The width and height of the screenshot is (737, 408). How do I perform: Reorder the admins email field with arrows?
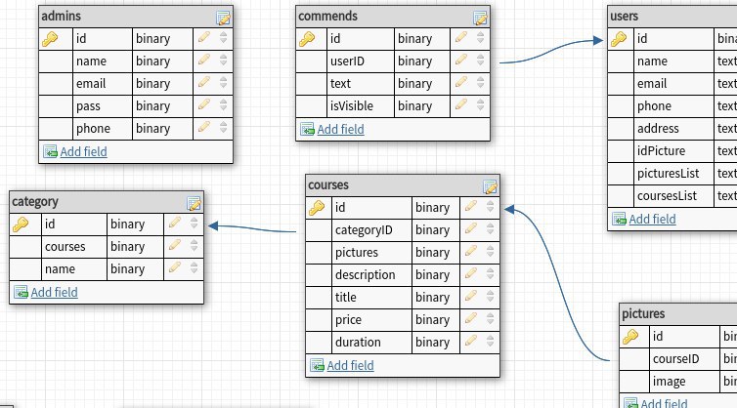click(x=223, y=83)
